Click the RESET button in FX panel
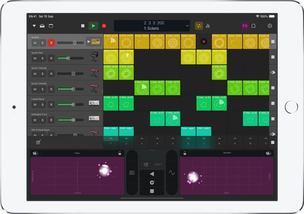This screenshot has width=304, height=214. click(158, 165)
